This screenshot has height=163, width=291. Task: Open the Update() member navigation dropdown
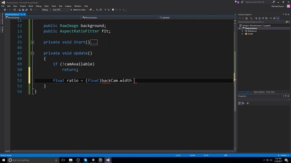point(197,18)
